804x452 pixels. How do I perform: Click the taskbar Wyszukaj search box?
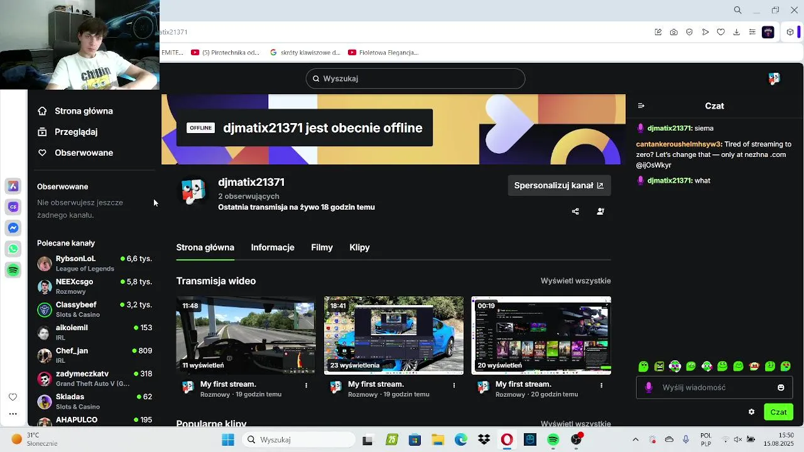(298, 440)
